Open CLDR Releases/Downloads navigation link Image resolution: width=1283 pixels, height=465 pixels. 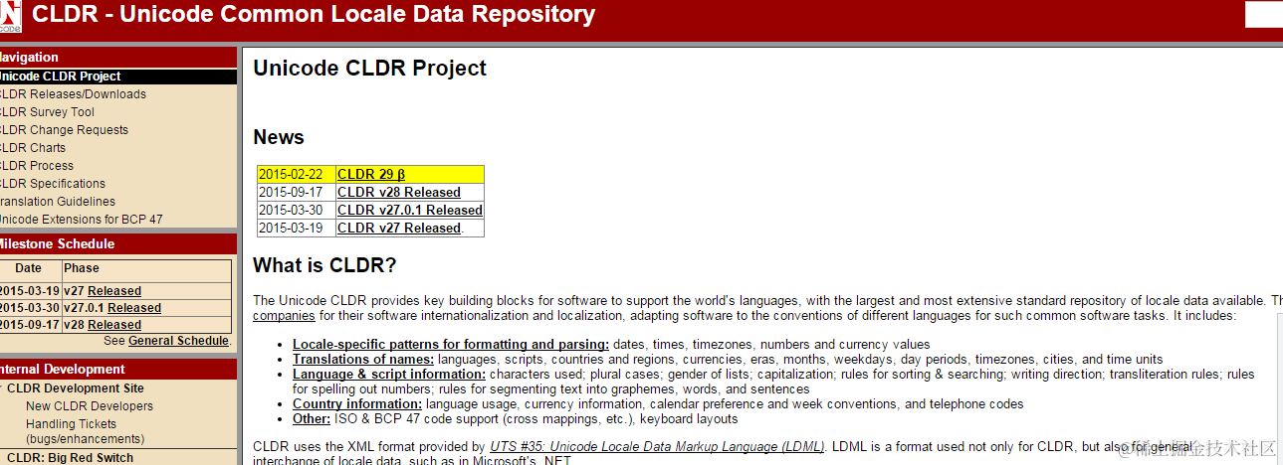[x=72, y=94]
